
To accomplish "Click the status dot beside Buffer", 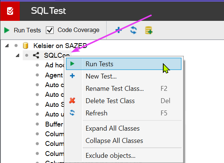I will (x=37, y=124).
